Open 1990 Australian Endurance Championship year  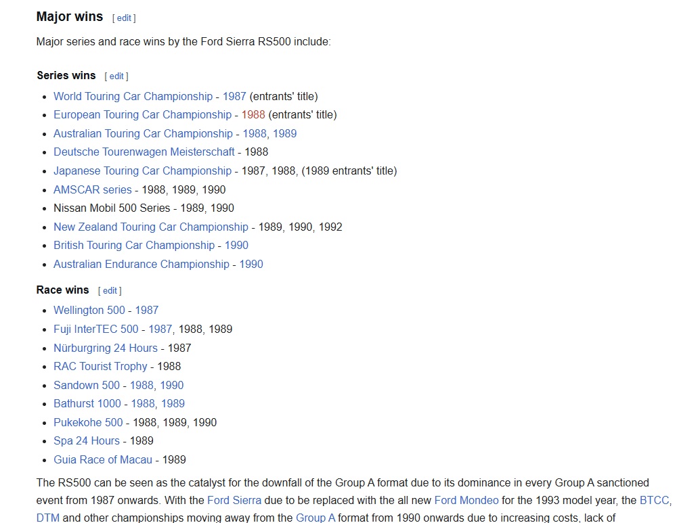(251, 265)
